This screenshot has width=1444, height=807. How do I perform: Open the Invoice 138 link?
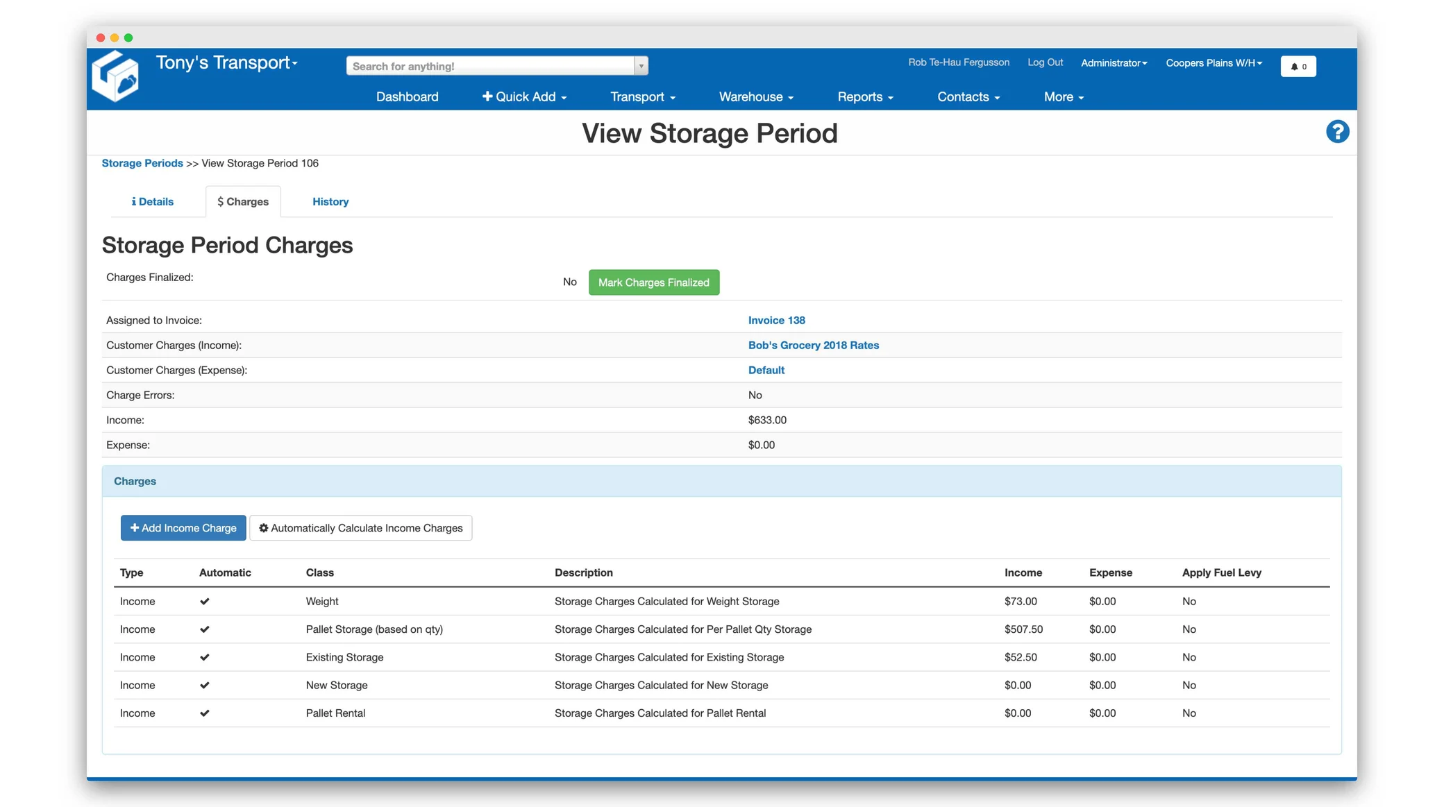coord(776,320)
